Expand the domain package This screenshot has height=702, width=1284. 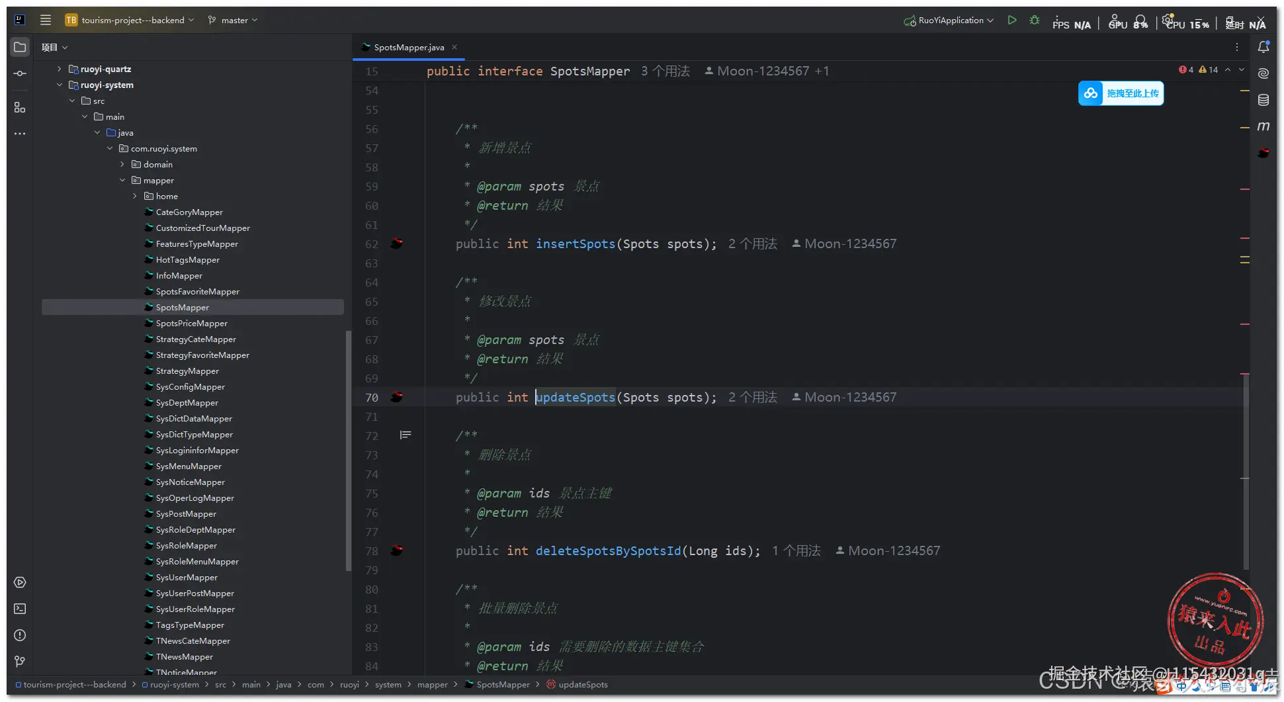click(122, 164)
